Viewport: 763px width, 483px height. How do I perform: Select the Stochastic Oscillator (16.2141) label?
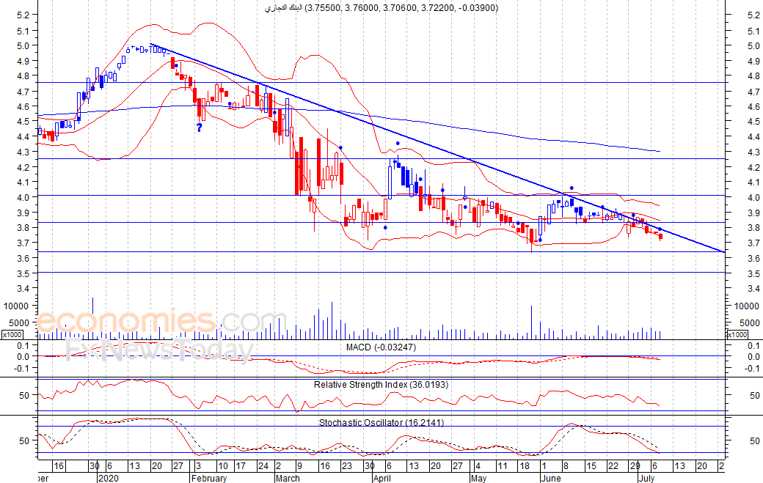click(381, 422)
